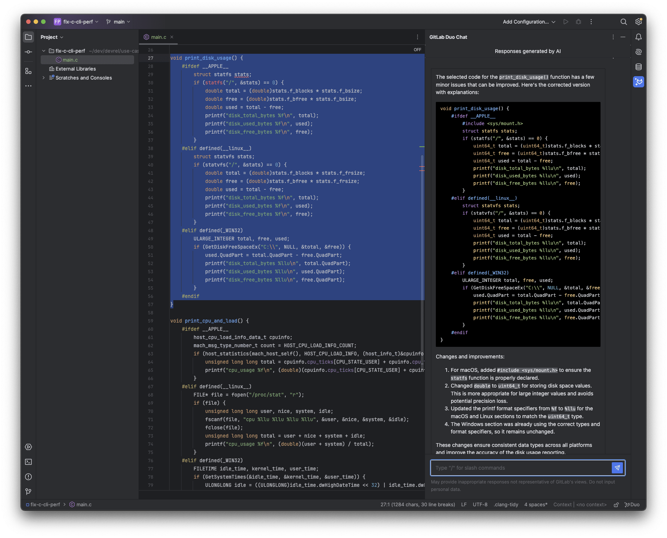667x538 pixels.
Task: Open GitLab Duo Chat panel options menu
Action: click(x=613, y=37)
